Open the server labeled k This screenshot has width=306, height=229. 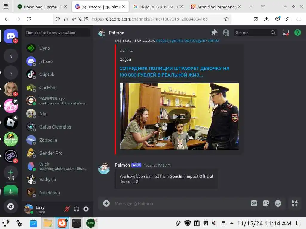(11, 56)
